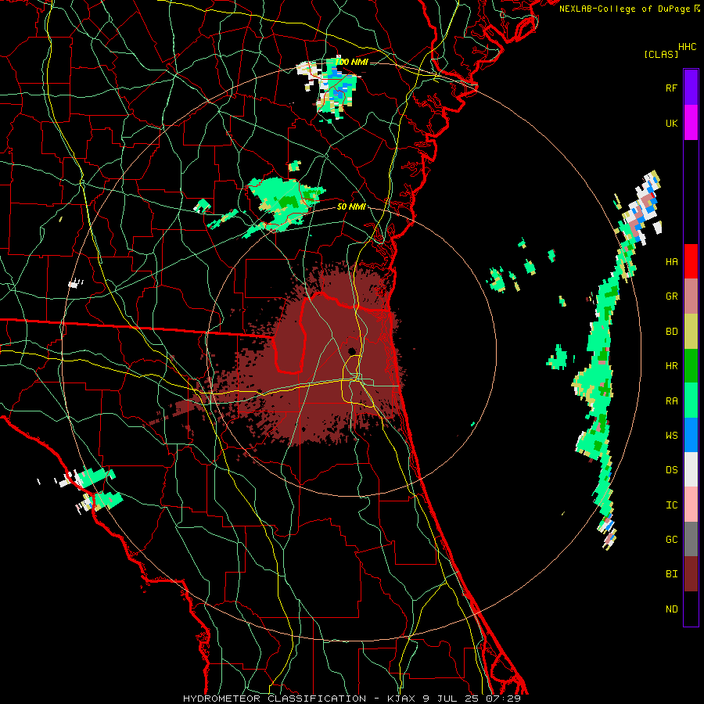Click the BI legend label
Viewport: 704px width, 704px height.
671,574
